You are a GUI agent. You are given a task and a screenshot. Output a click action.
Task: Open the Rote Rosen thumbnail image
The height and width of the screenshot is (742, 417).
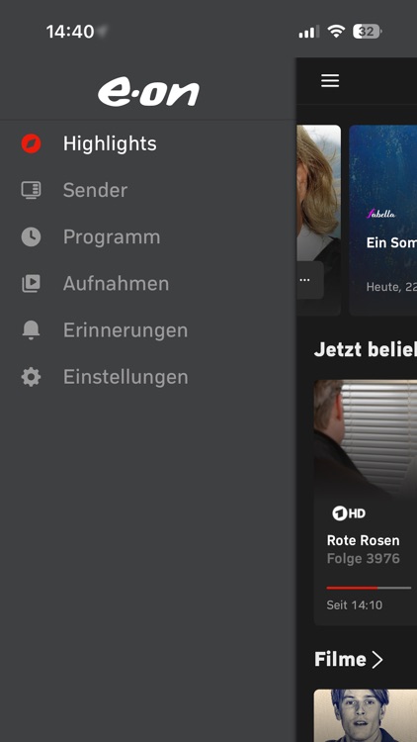tap(366, 437)
